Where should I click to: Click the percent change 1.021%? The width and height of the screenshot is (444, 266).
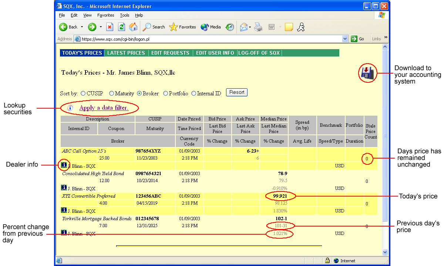click(x=280, y=234)
